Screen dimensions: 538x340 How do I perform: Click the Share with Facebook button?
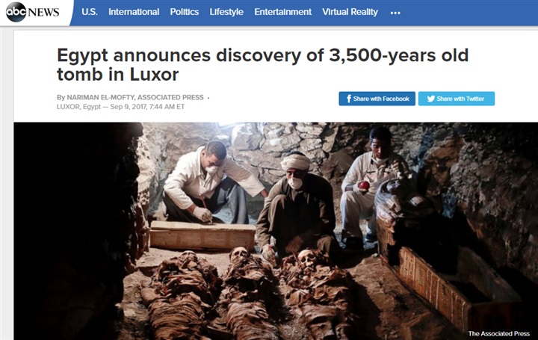(x=377, y=99)
